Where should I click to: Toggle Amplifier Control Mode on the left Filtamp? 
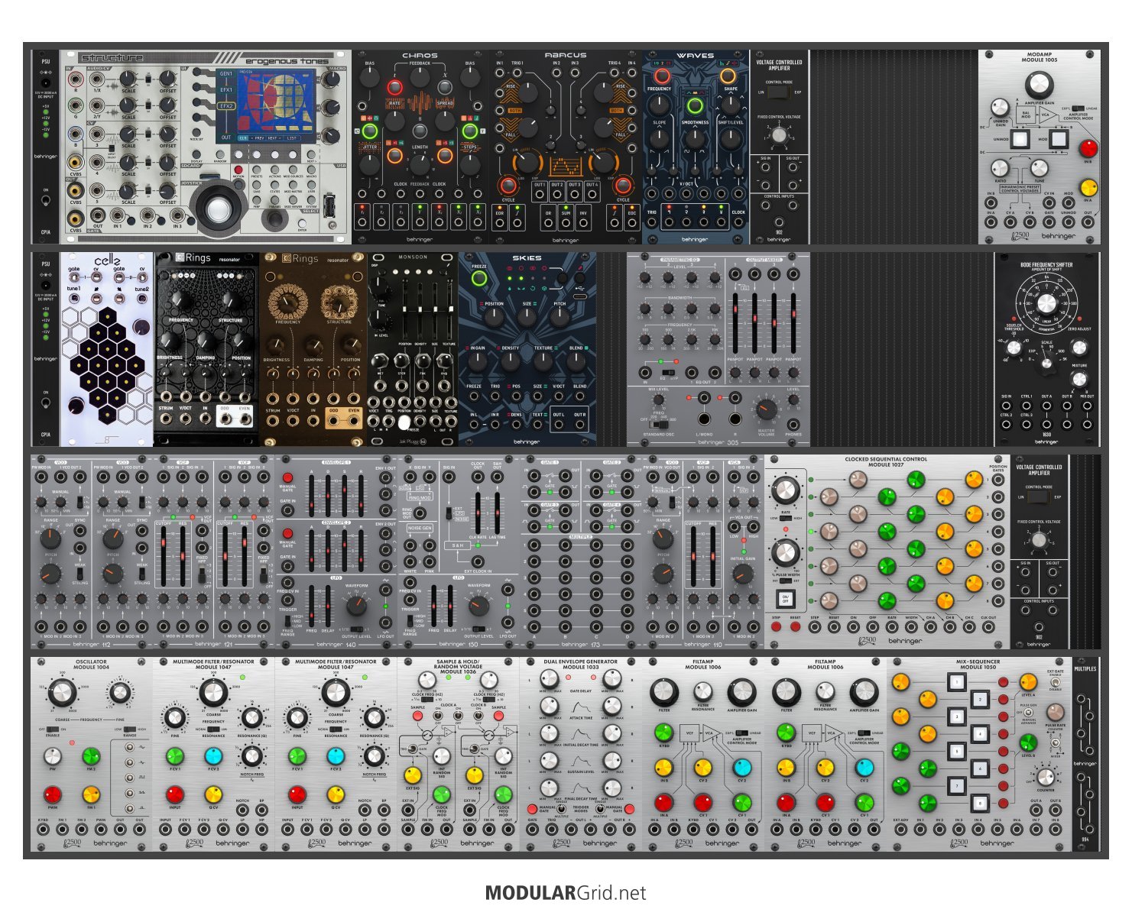click(741, 733)
